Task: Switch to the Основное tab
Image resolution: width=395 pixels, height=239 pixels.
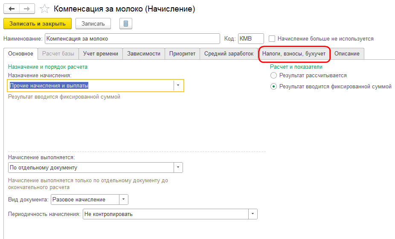Action: (20, 54)
